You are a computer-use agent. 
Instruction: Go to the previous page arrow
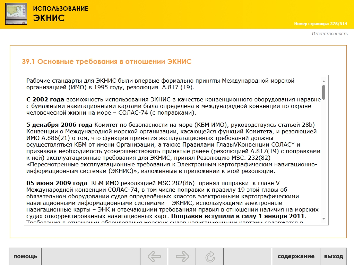click(154, 256)
